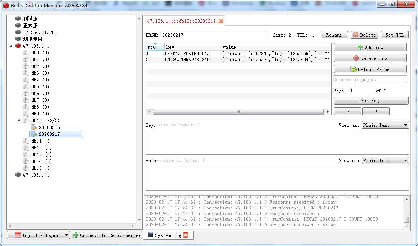Click the db9 database icon
Image resolution: width=418 pixels, height=246 pixels.
point(26,114)
